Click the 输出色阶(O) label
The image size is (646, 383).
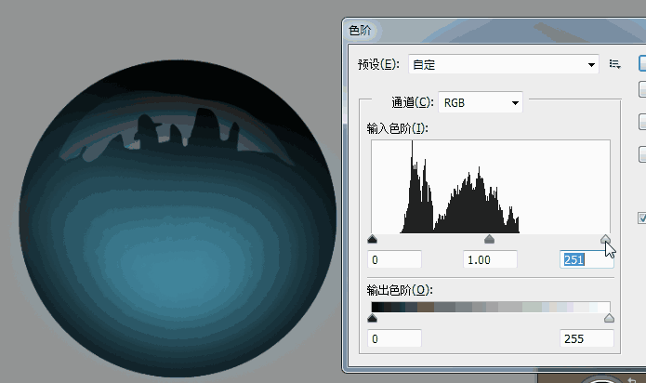coord(400,290)
